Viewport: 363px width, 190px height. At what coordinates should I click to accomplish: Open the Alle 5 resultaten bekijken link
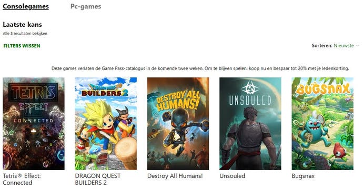pyautogui.click(x=25, y=33)
